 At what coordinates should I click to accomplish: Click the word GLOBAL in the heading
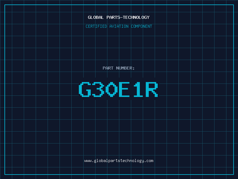95,17
